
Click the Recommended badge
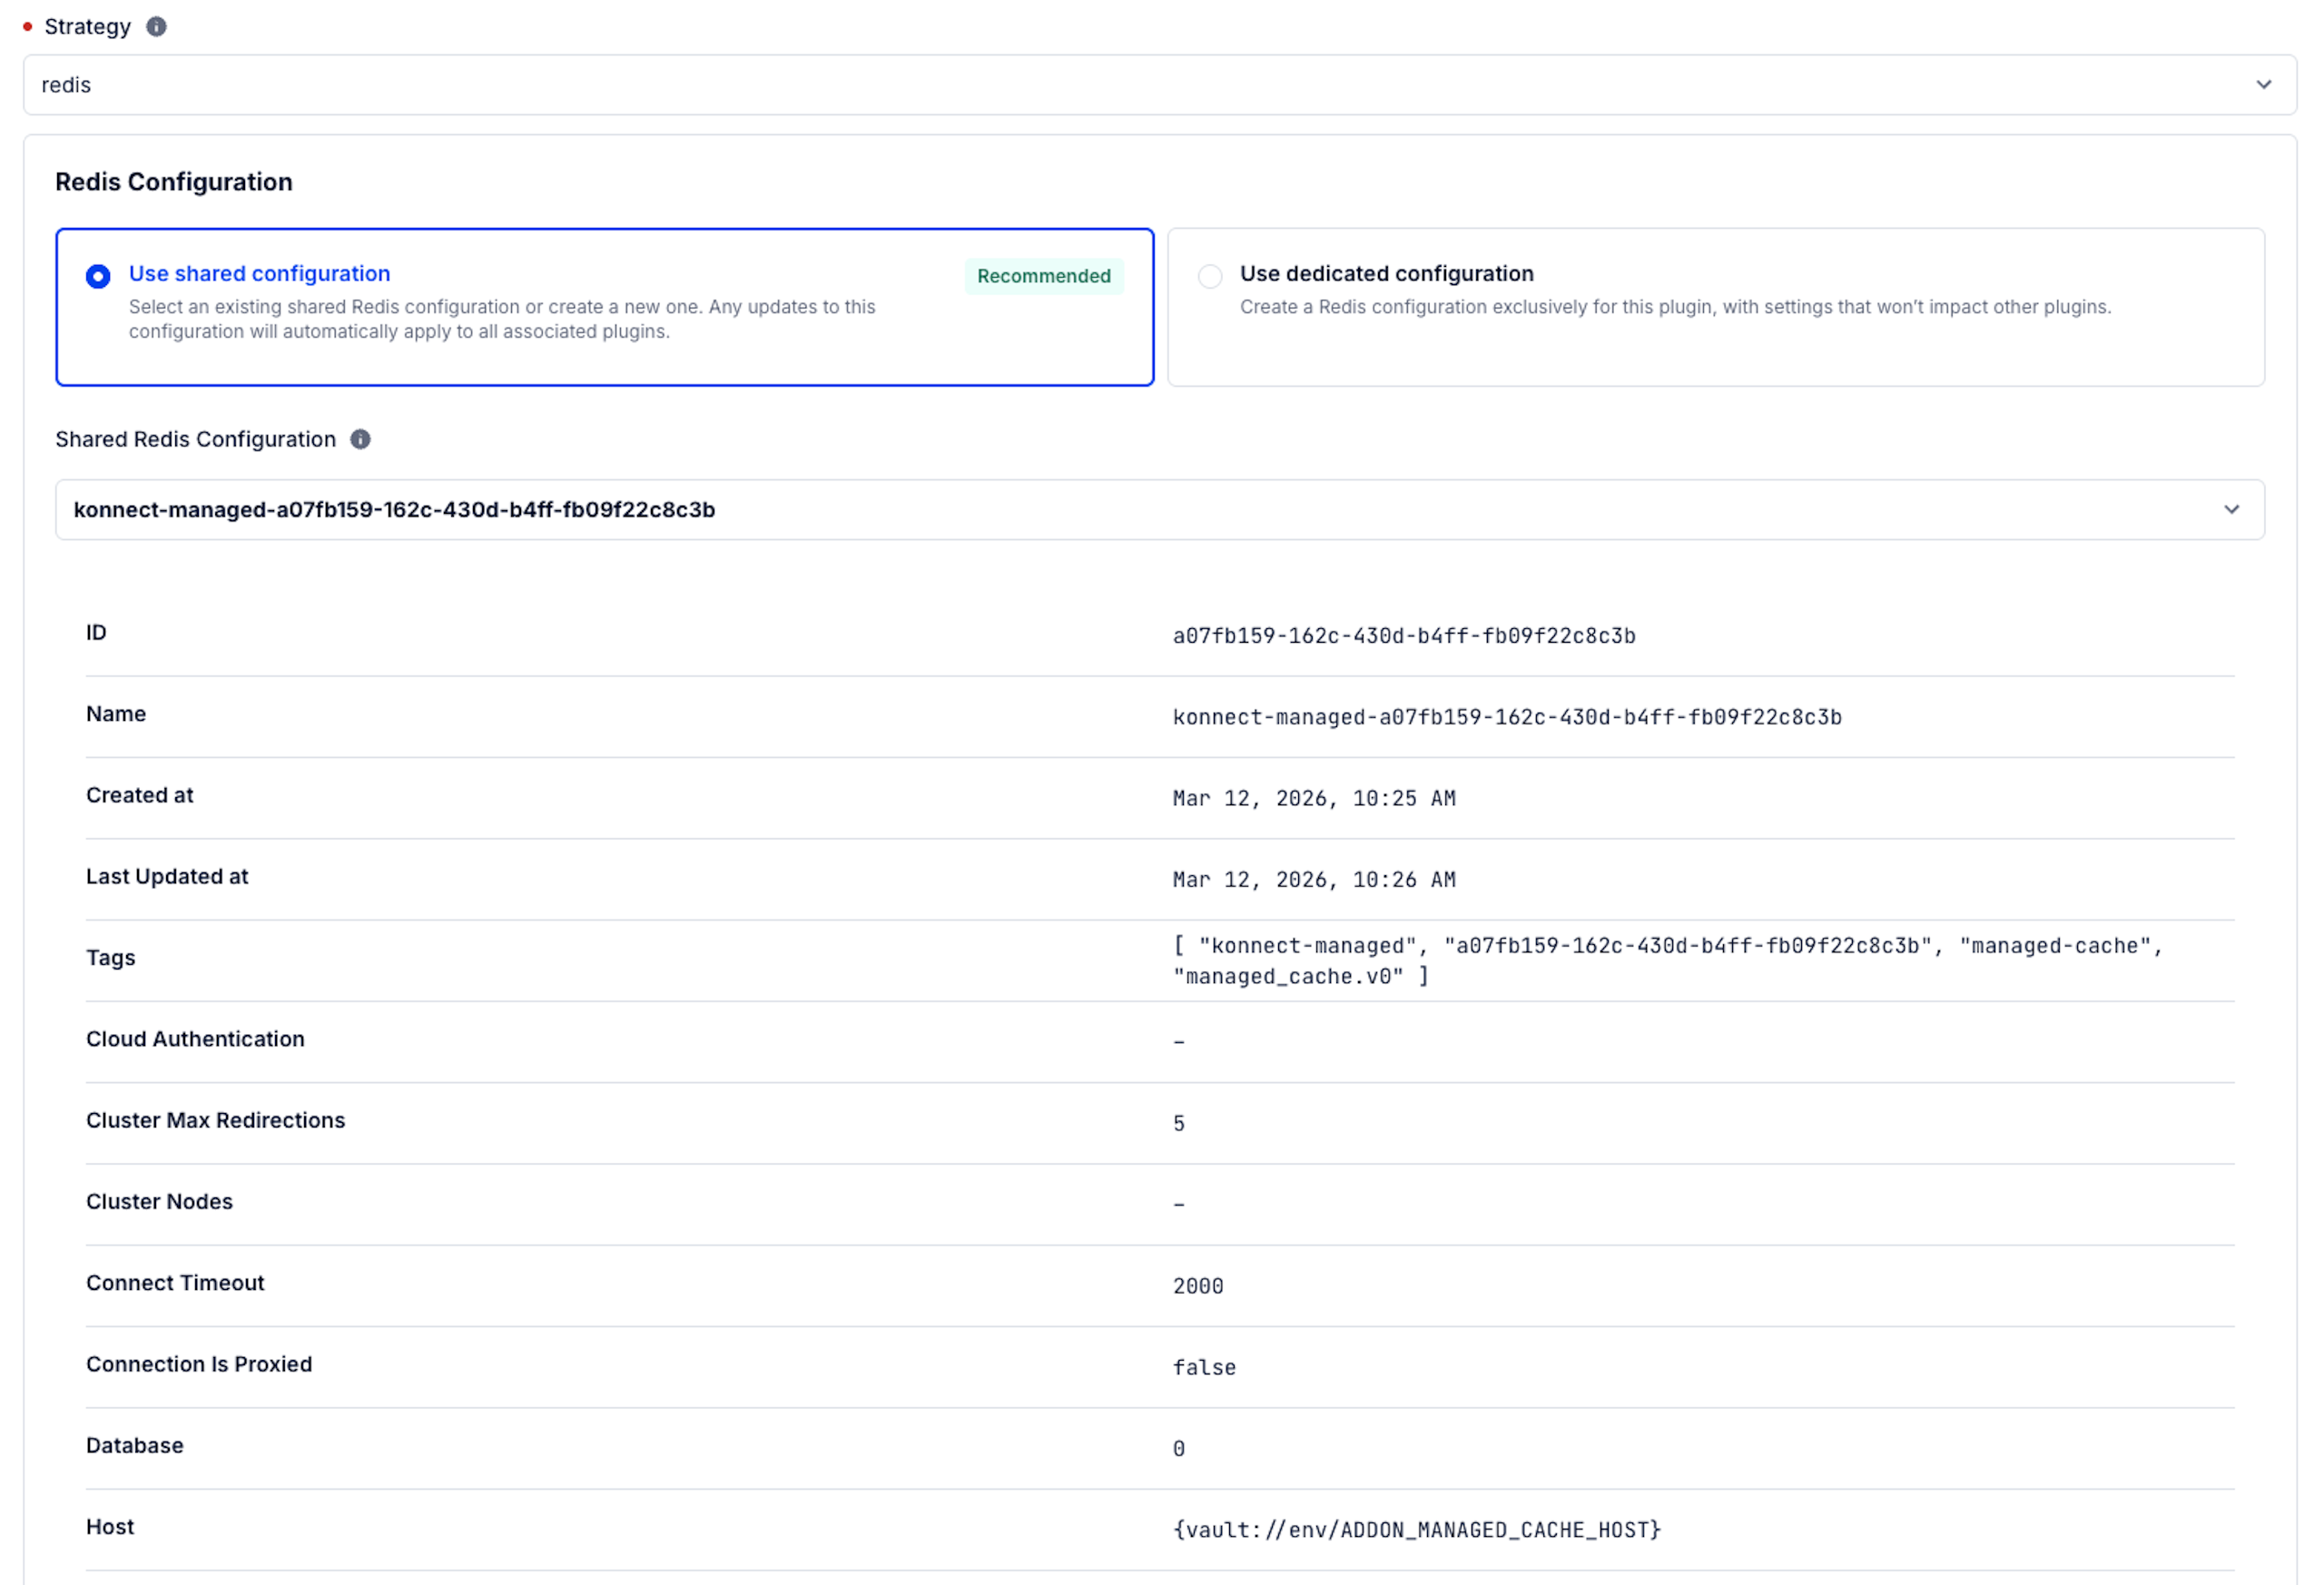[1043, 276]
